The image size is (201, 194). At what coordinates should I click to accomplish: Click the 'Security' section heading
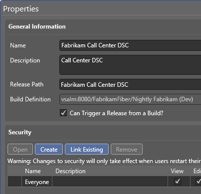coord(20,132)
